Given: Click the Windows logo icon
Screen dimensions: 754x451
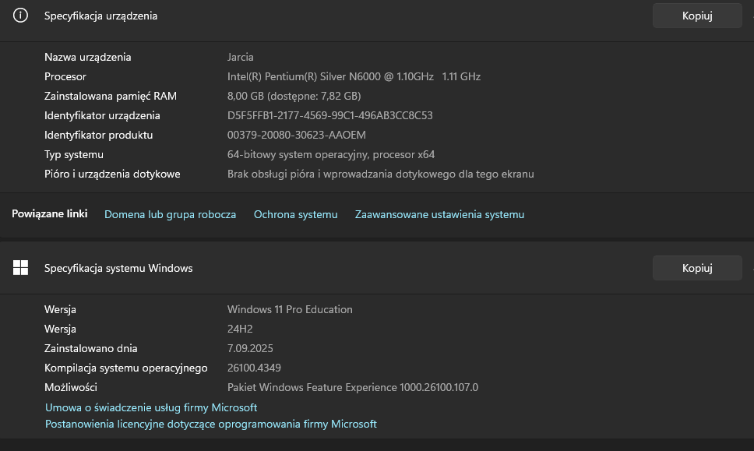Looking at the screenshot, I should click(21, 268).
